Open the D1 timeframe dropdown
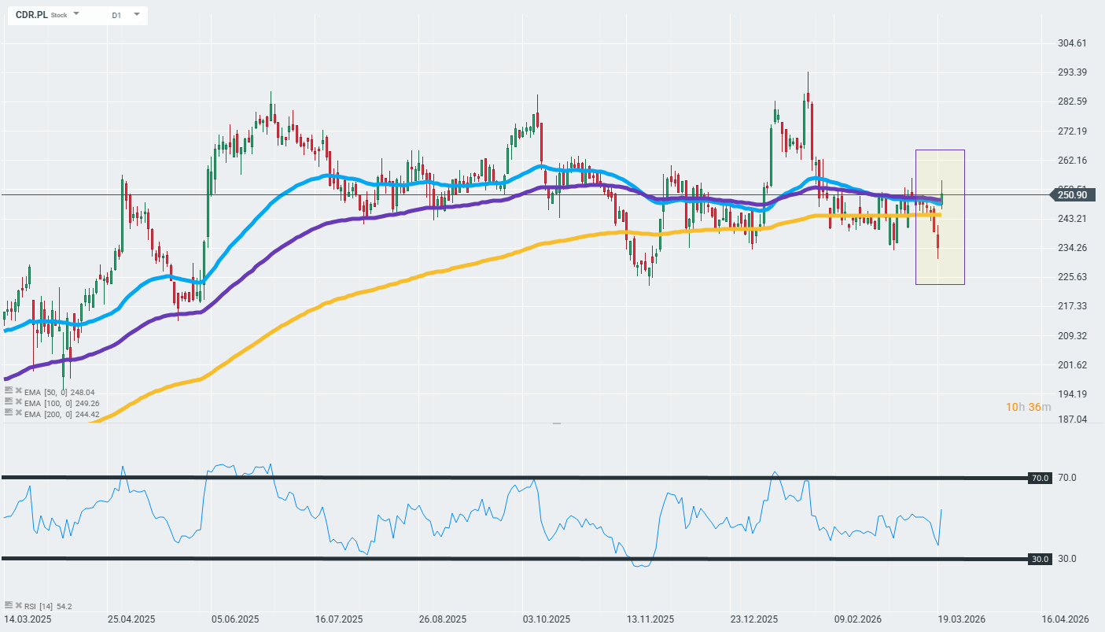Viewport: 1105px width, 632px height. click(136, 14)
